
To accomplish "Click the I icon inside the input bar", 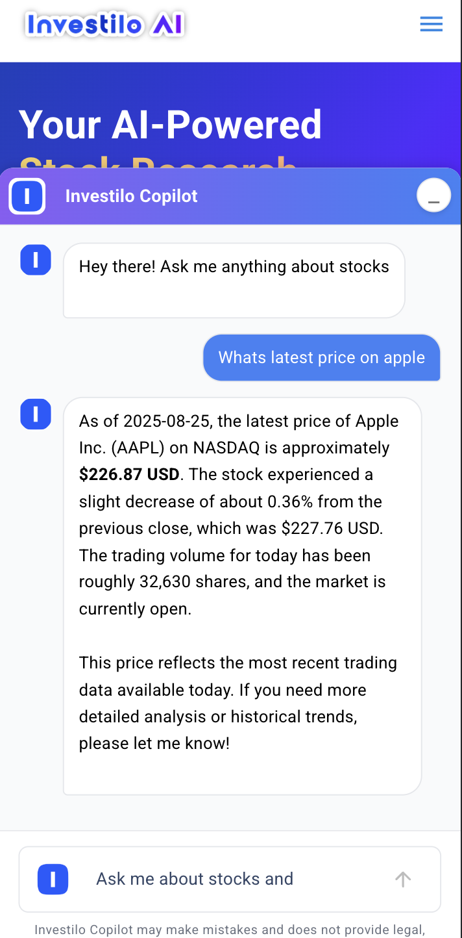I will tap(53, 879).
